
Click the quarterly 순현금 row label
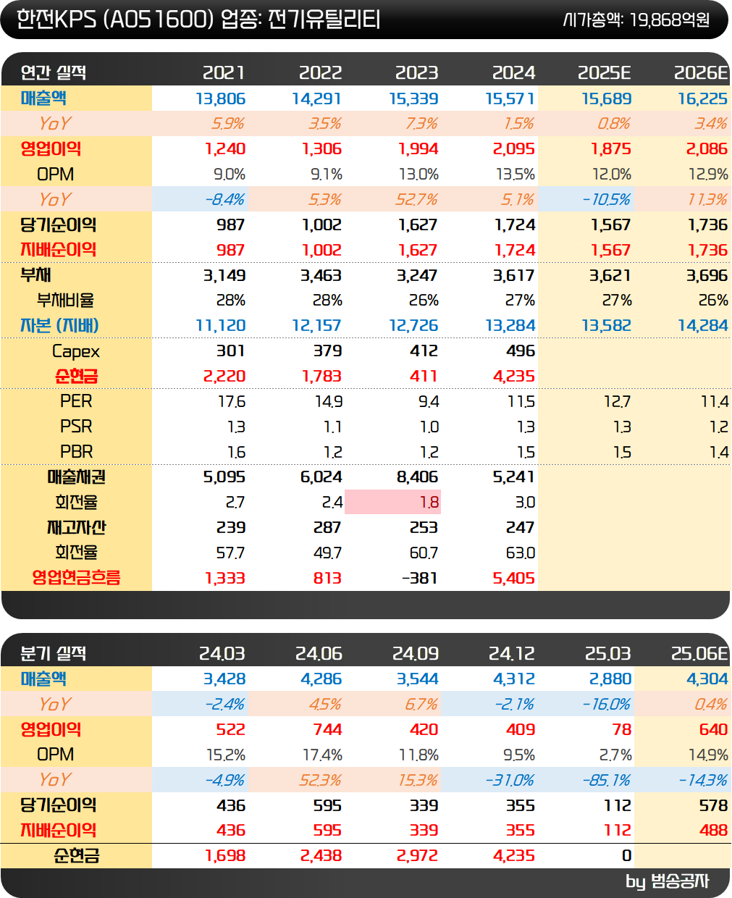(x=76, y=855)
